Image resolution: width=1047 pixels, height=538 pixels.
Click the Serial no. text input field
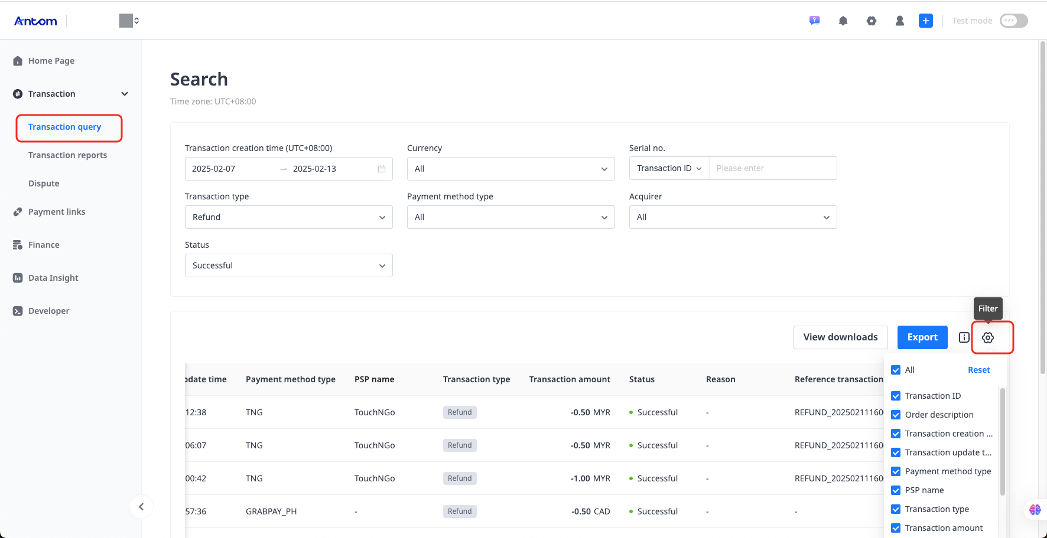[x=773, y=168]
